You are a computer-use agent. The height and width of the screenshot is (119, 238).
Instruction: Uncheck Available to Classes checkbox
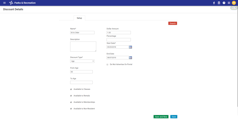(71, 89)
